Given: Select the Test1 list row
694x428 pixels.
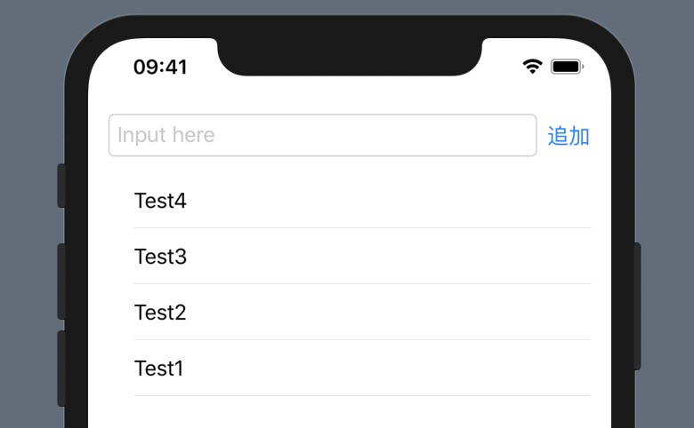Looking at the screenshot, I should click(x=350, y=368).
